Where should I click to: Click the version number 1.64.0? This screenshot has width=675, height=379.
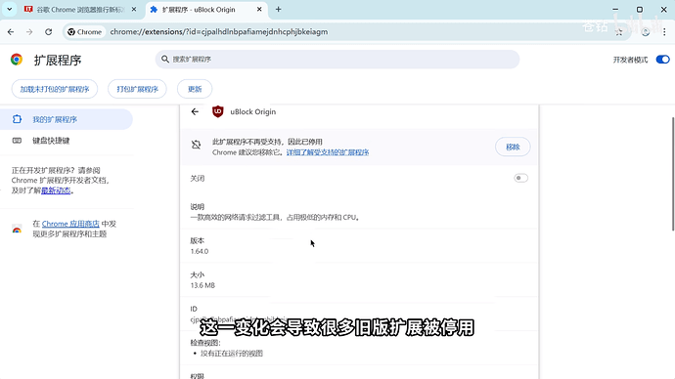coord(200,251)
